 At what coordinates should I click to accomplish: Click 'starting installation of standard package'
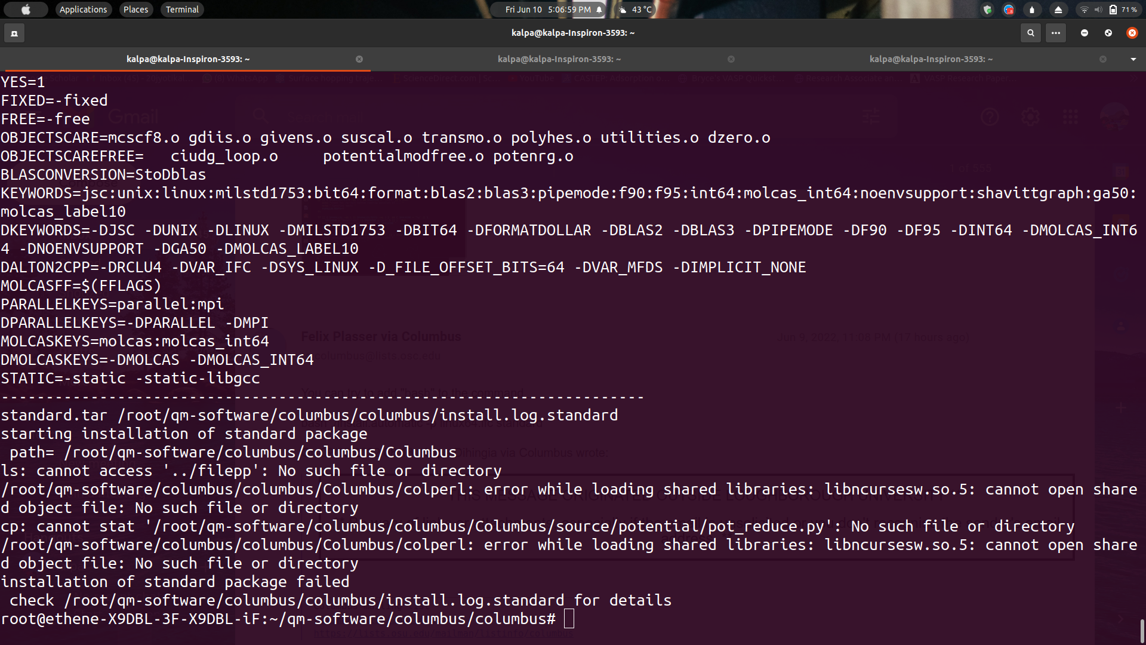184,434
